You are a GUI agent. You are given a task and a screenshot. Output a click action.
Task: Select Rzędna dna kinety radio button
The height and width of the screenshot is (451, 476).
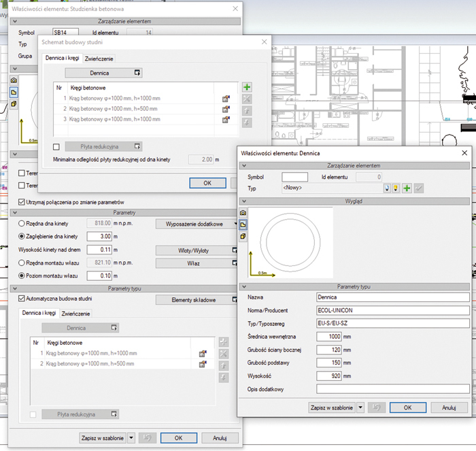coord(22,223)
